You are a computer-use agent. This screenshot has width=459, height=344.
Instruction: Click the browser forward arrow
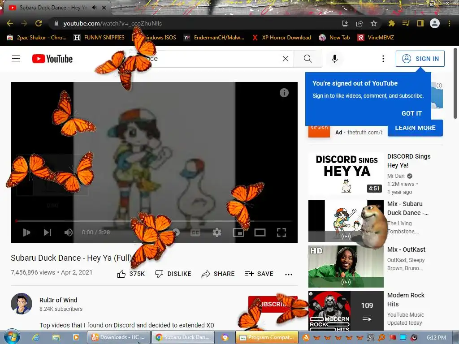coord(24,23)
